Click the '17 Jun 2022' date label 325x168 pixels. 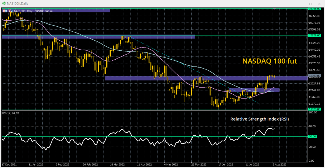pos(225,164)
